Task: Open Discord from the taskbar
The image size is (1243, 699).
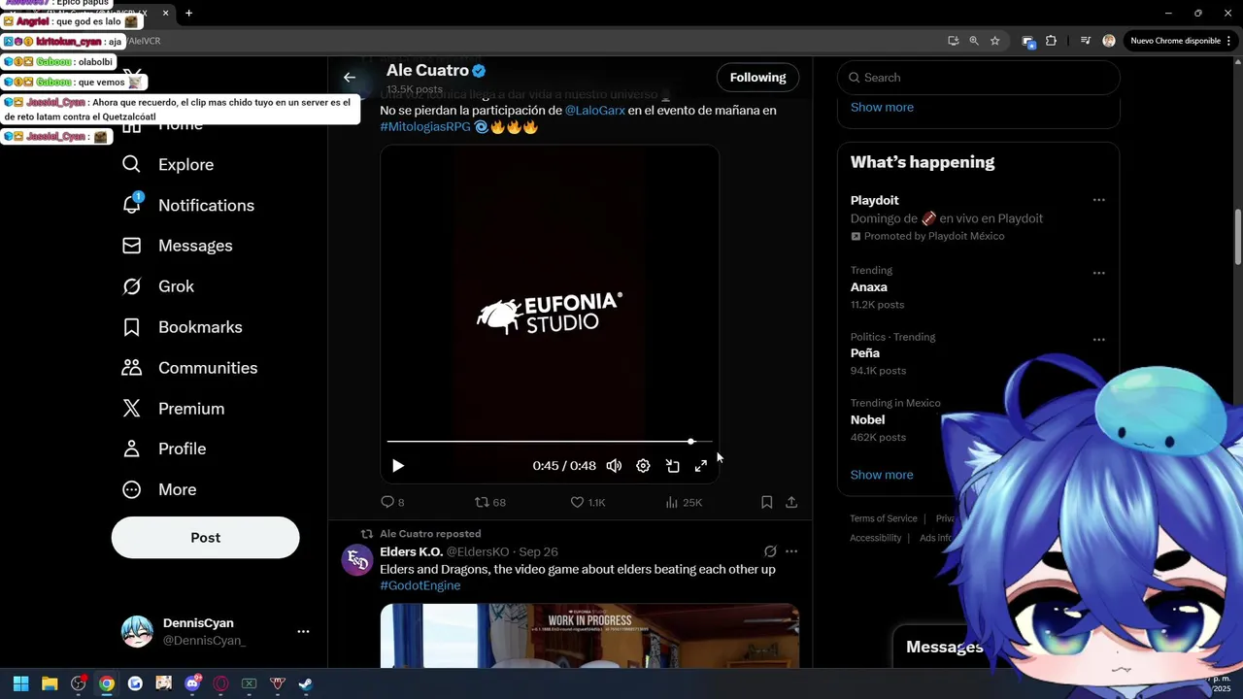Action: click(192, 683)
